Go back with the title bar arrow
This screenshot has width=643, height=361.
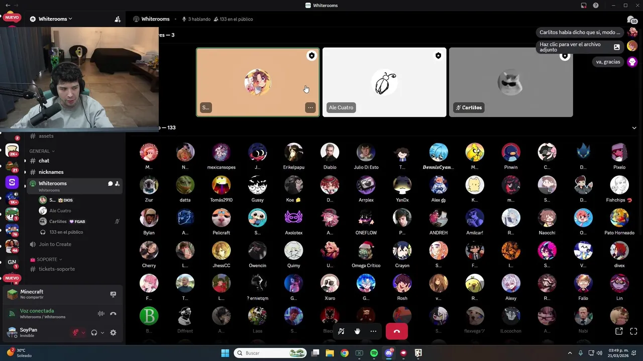click(x=8, y=5)
